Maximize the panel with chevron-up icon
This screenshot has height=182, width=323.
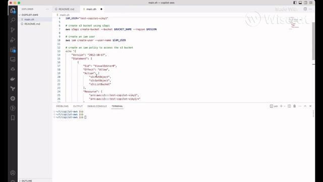point(305,106)
